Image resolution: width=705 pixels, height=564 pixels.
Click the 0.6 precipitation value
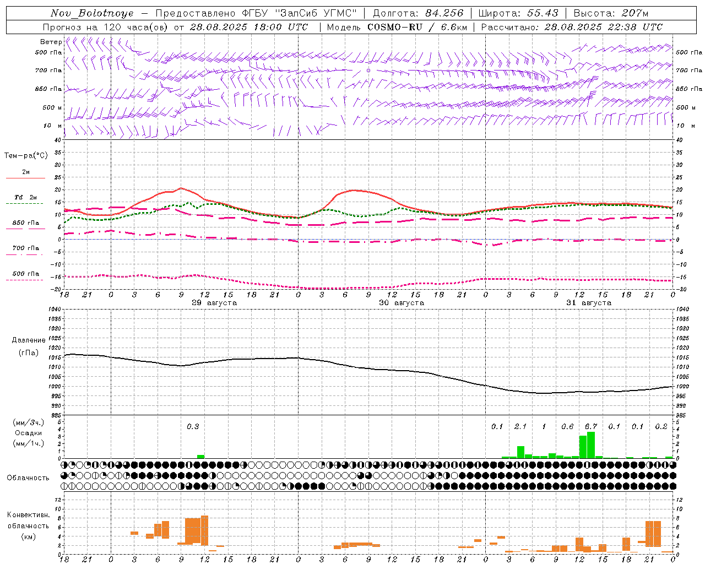(x=567, y=427)
